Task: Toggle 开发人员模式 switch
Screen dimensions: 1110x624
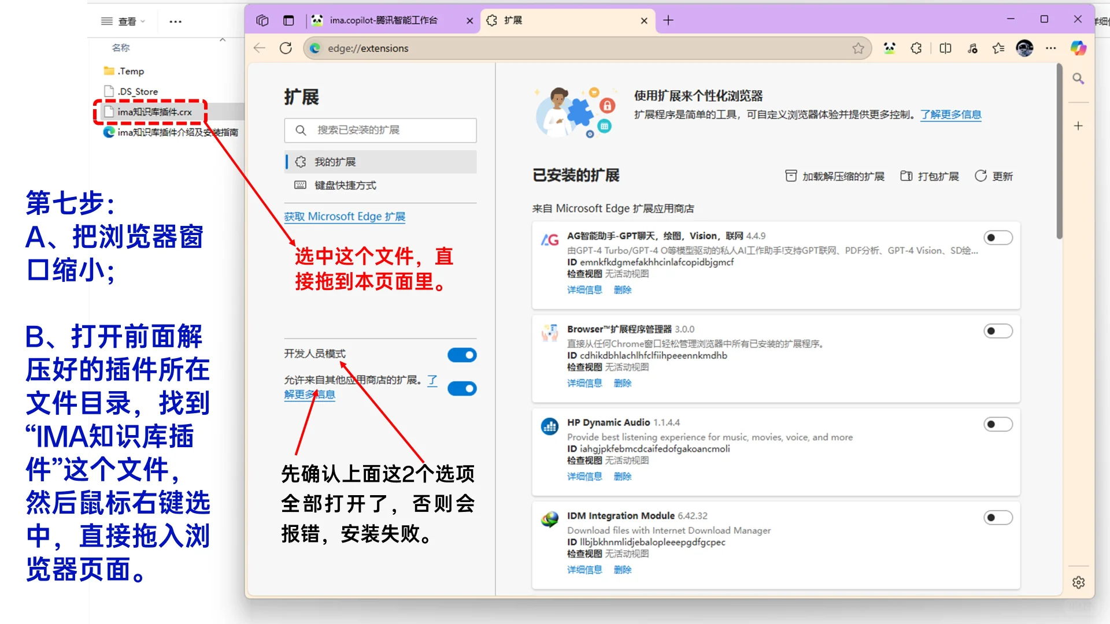Action: (462, 355)
